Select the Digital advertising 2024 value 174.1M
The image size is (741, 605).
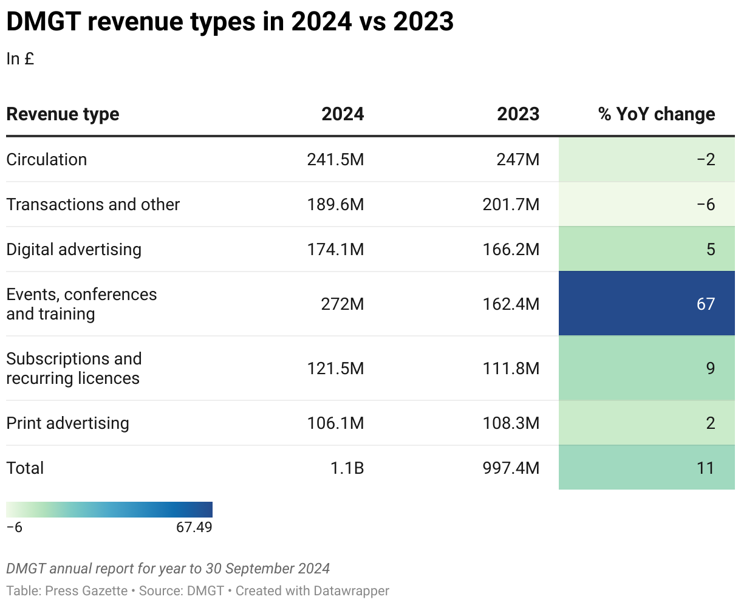tap(335, 250)
